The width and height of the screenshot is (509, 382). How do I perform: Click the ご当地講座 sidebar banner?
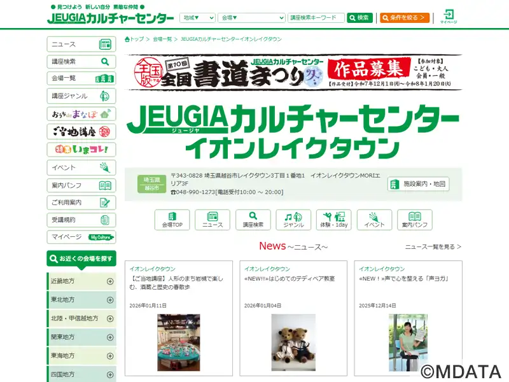point(81,132)
